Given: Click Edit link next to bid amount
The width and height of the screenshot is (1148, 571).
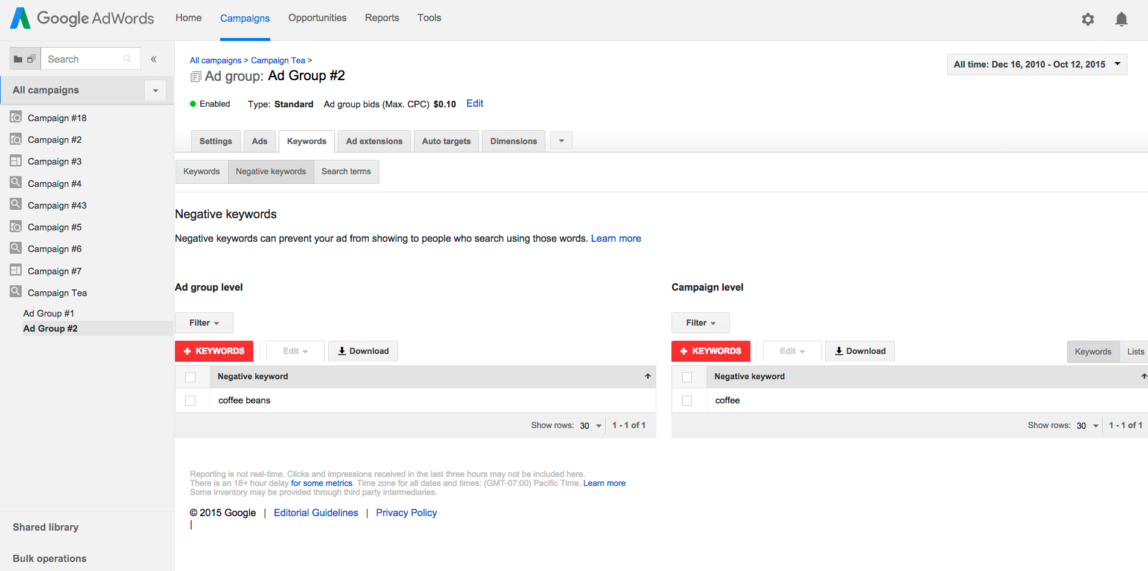Looking at the screenshot, I should point(475,104).
